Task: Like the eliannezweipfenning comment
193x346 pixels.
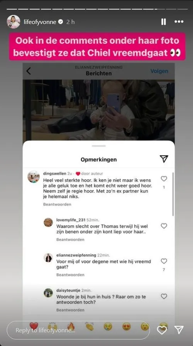Action: click(x=164, y=261)
